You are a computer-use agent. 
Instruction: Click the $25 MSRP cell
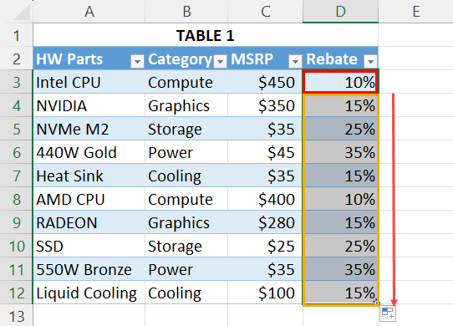coord(265,246)
